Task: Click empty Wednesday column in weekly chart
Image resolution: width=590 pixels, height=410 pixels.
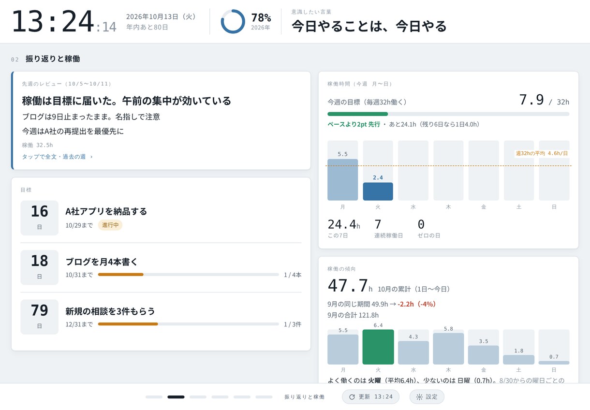Action: (x=413, y=171)
